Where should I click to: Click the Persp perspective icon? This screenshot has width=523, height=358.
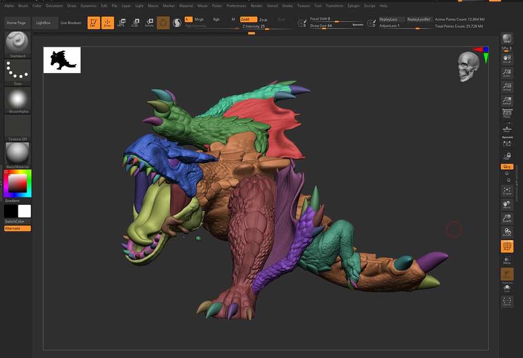(x=507, y=113)
